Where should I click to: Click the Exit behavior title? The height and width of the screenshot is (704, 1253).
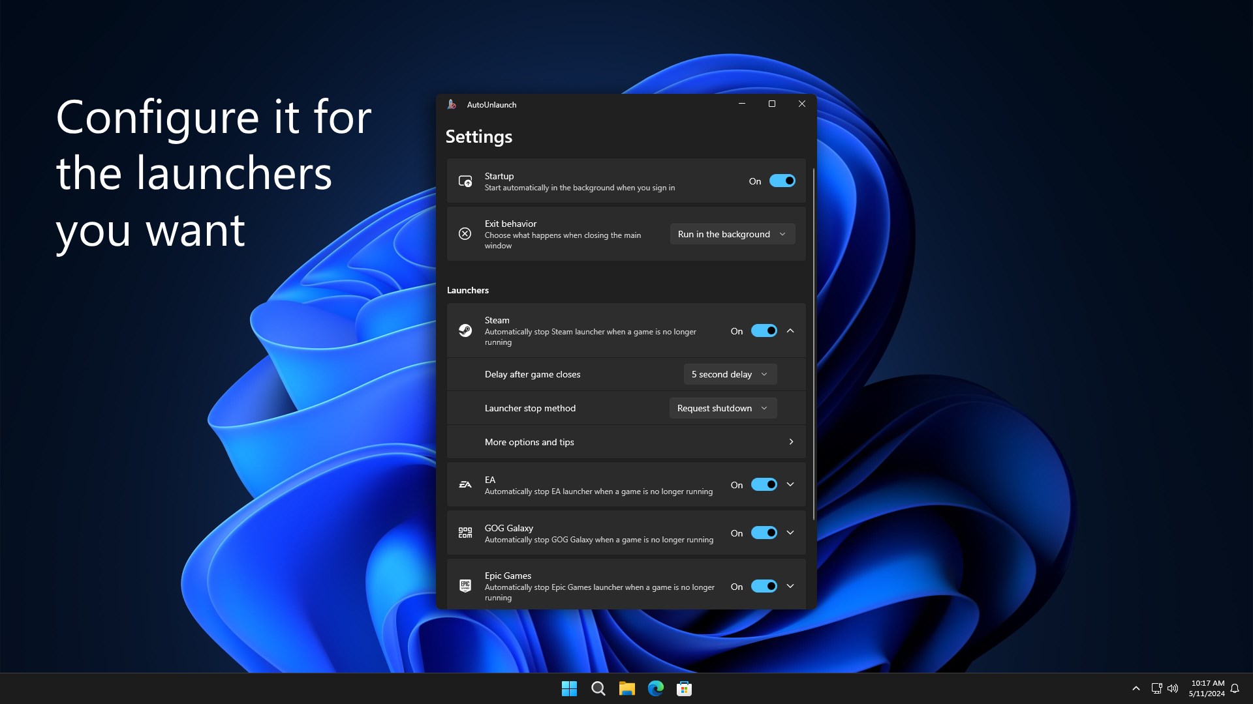coord(510,224)
